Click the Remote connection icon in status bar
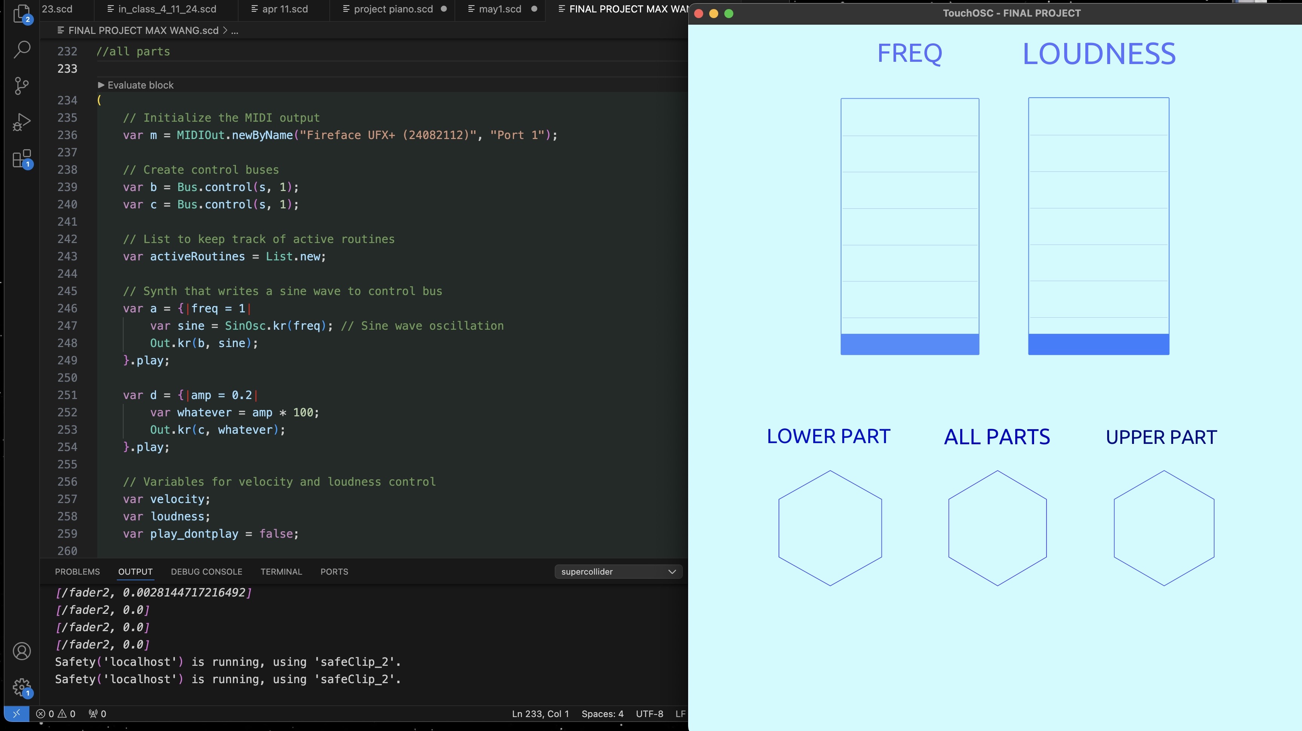The width and height of the screenshot is (1302, 731). [17, 714]
